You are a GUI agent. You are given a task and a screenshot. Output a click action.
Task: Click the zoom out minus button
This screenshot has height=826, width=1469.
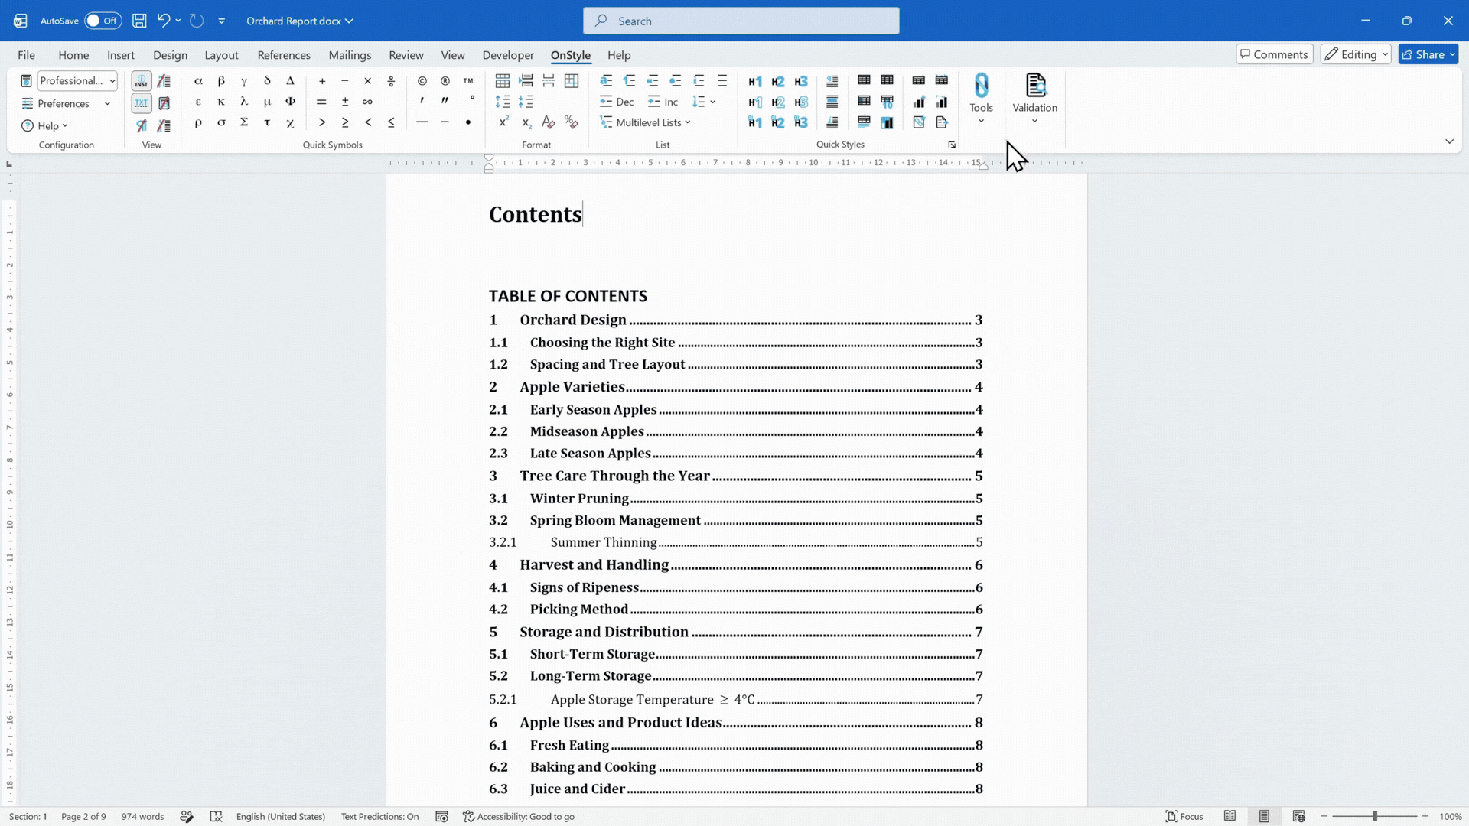coord(1324,817)
